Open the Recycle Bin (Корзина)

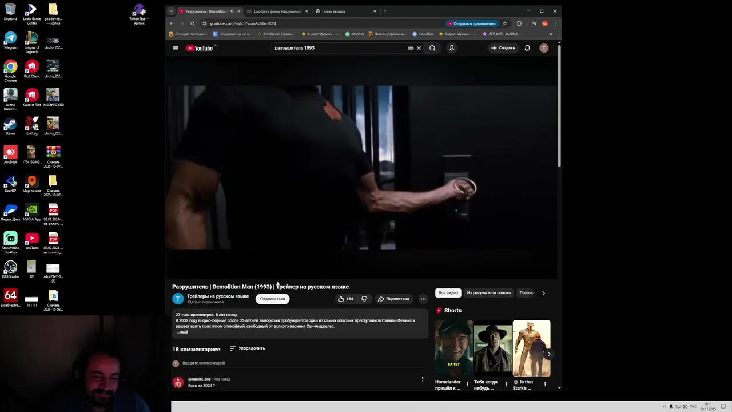10,12
